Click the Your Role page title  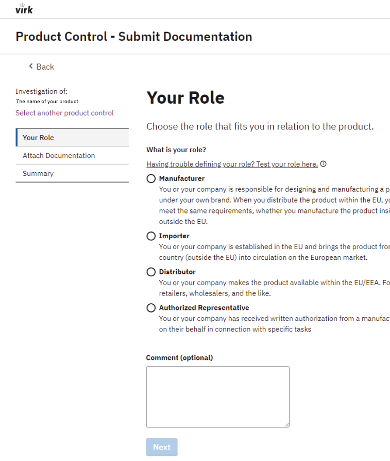185,97
